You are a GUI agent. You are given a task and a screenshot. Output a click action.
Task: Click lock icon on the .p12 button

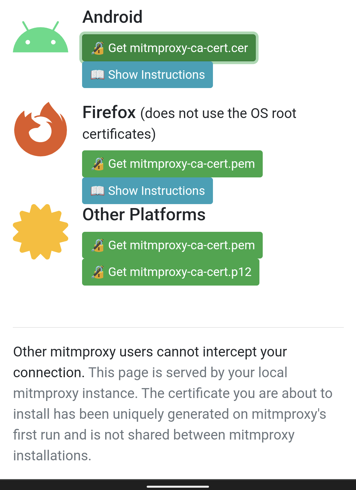point(98,272)
